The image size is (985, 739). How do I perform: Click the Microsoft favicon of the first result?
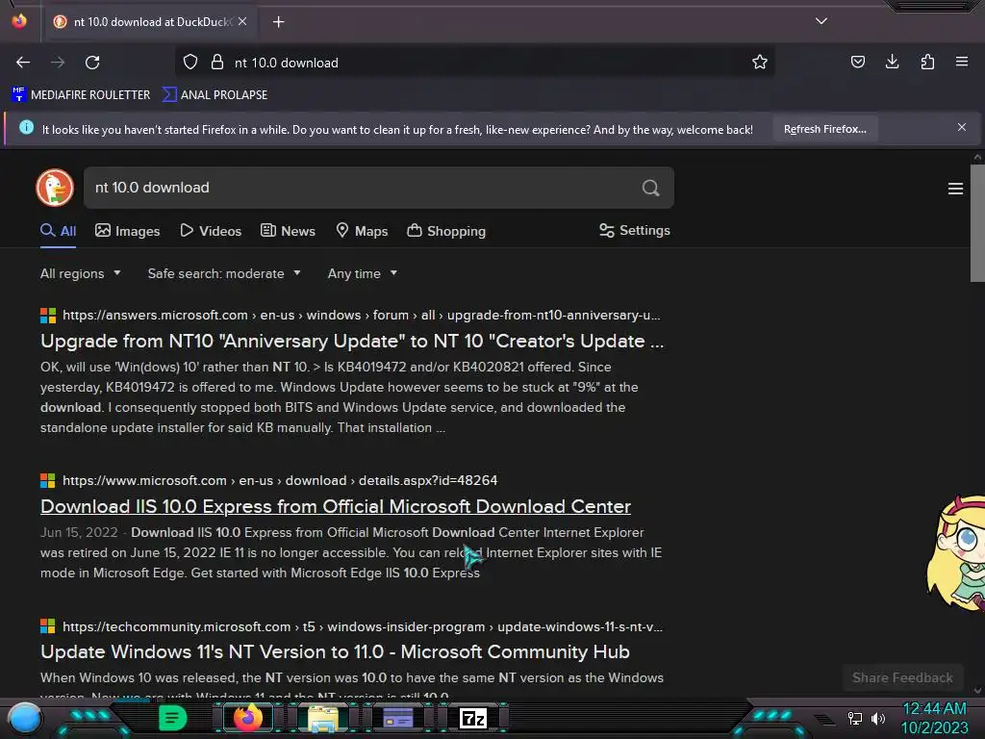48,315
